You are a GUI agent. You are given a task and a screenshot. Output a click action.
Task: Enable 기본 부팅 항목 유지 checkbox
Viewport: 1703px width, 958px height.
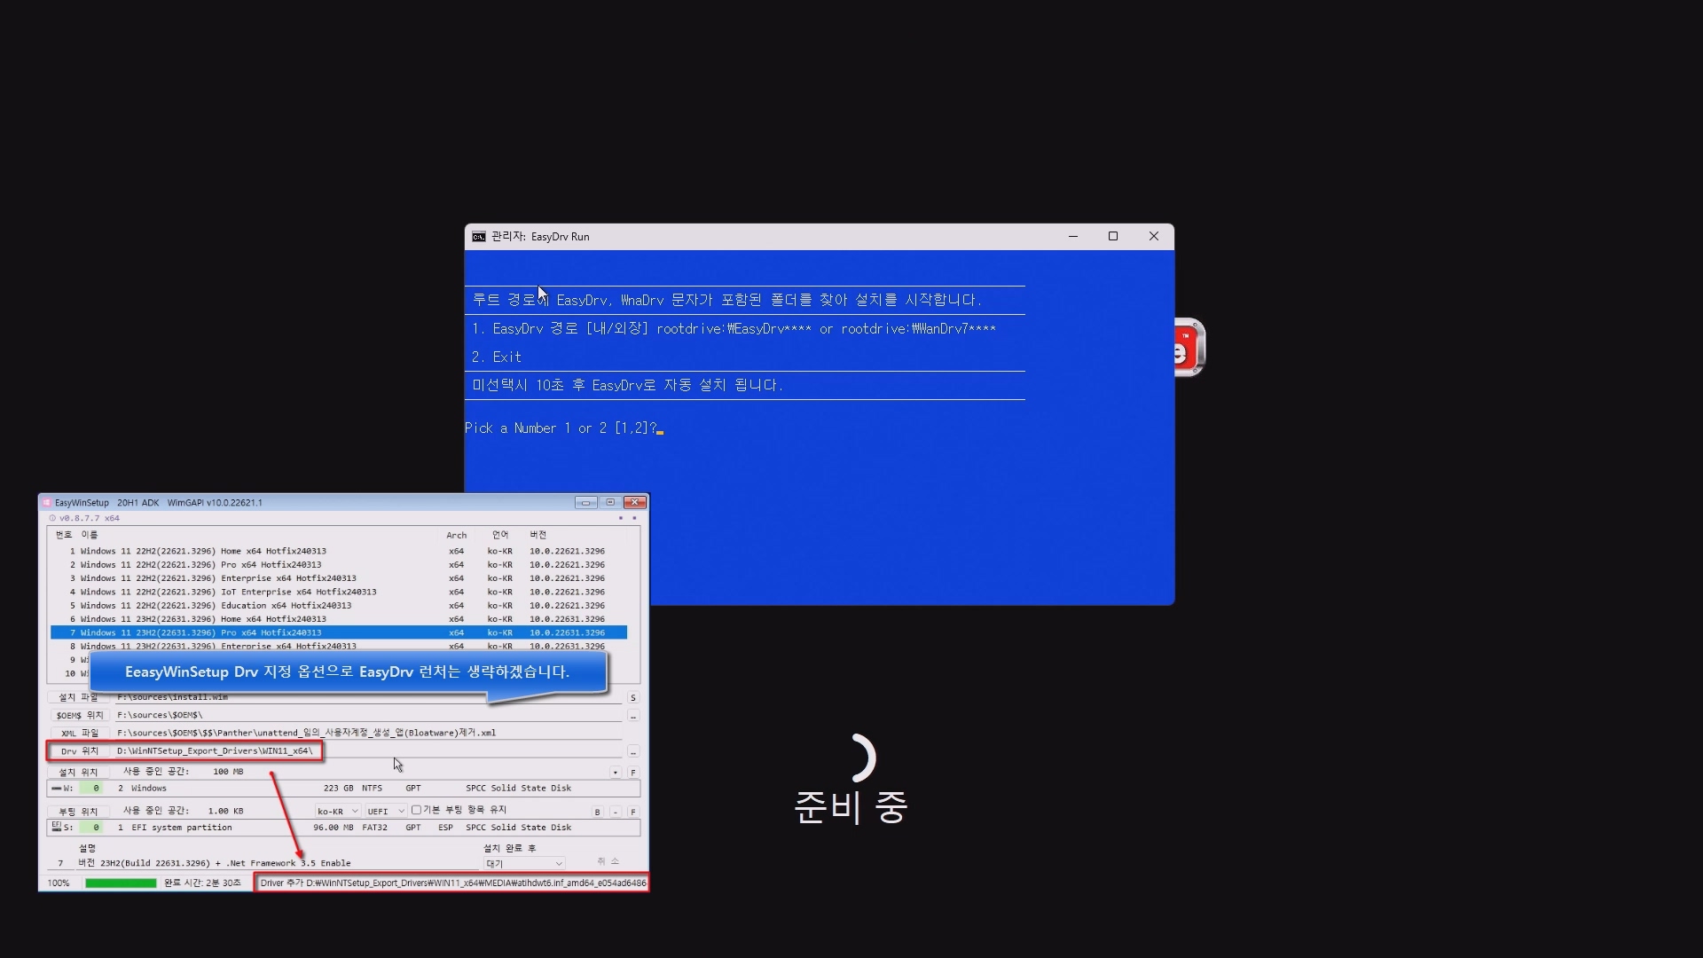pos(416,810)
